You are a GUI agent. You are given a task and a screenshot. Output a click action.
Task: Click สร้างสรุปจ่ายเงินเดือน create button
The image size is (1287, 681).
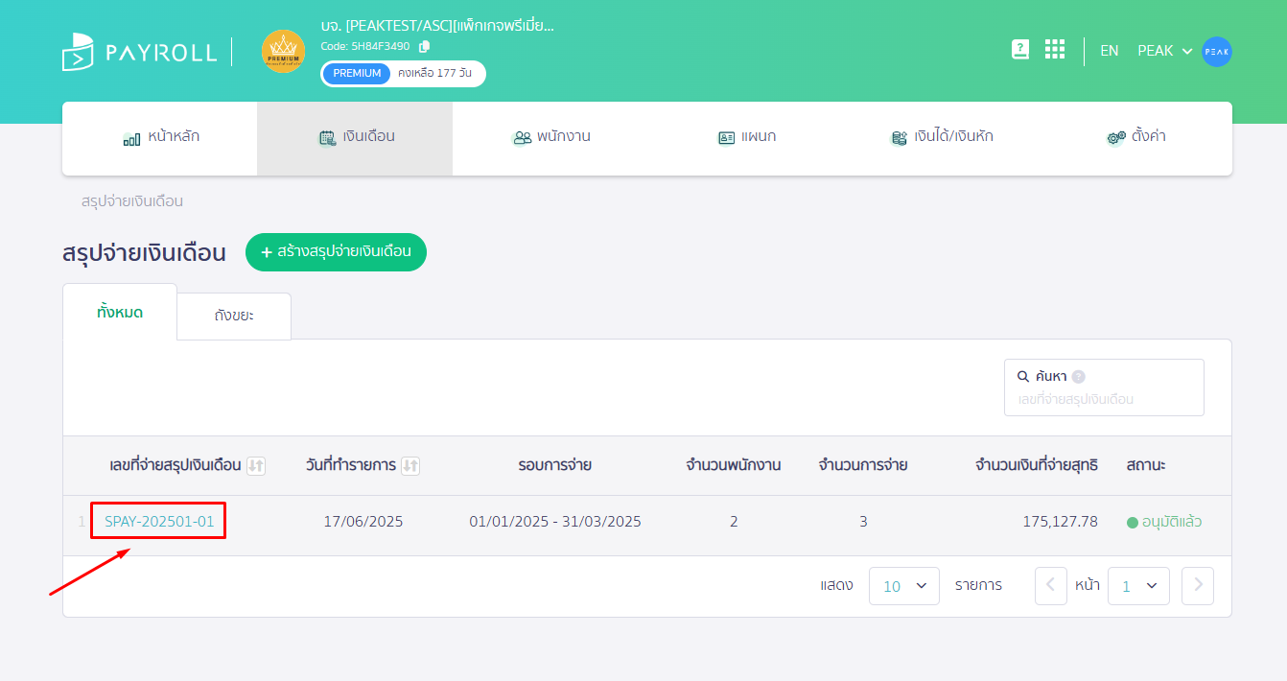point(336,252)
